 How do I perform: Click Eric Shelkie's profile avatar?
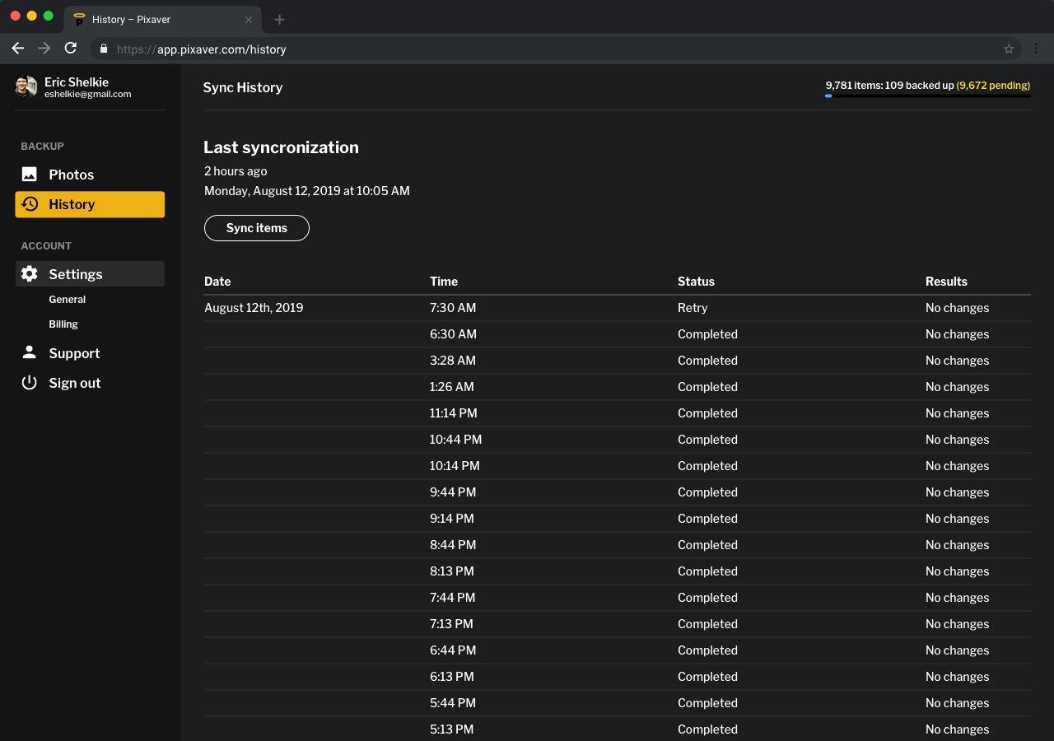coord(26,86)
